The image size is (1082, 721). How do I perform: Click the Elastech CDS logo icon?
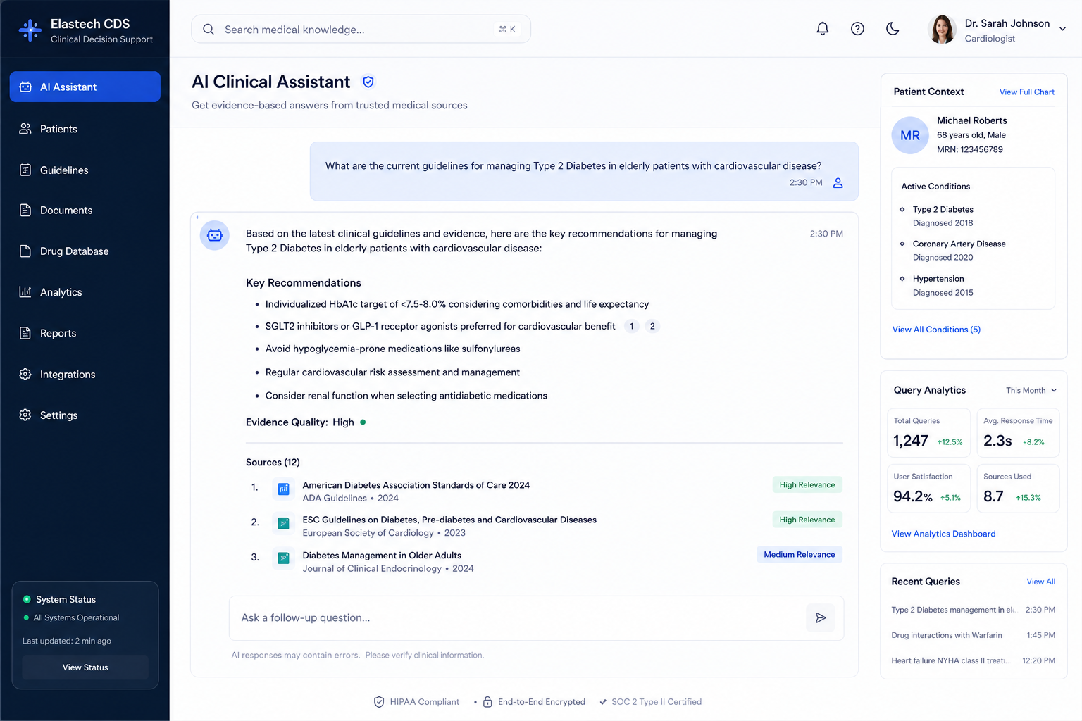coord(30,30)
